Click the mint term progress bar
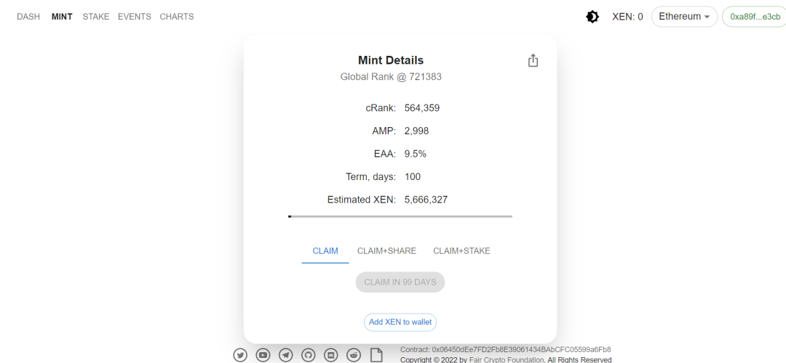Image resolution: width=786 pixels, height=363 pixels. [400, 216]
